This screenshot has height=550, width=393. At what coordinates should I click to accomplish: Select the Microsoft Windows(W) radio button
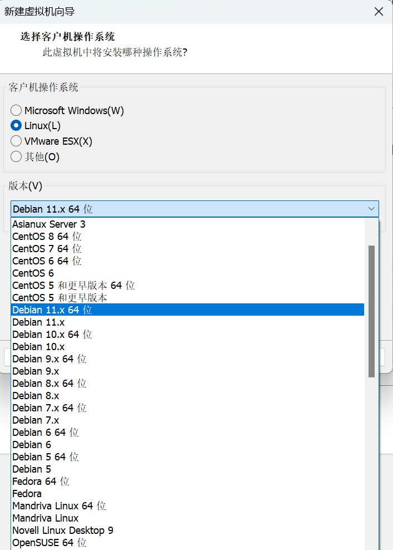pyautogui.click(x=16, y=110)
